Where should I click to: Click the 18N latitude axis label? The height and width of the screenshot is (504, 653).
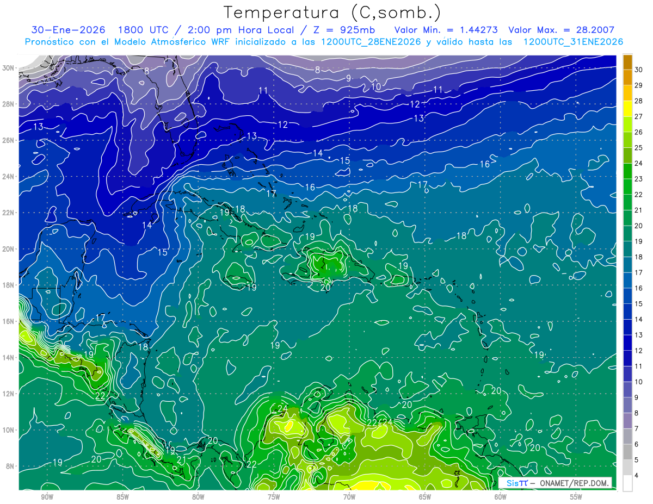coord(8,285)
